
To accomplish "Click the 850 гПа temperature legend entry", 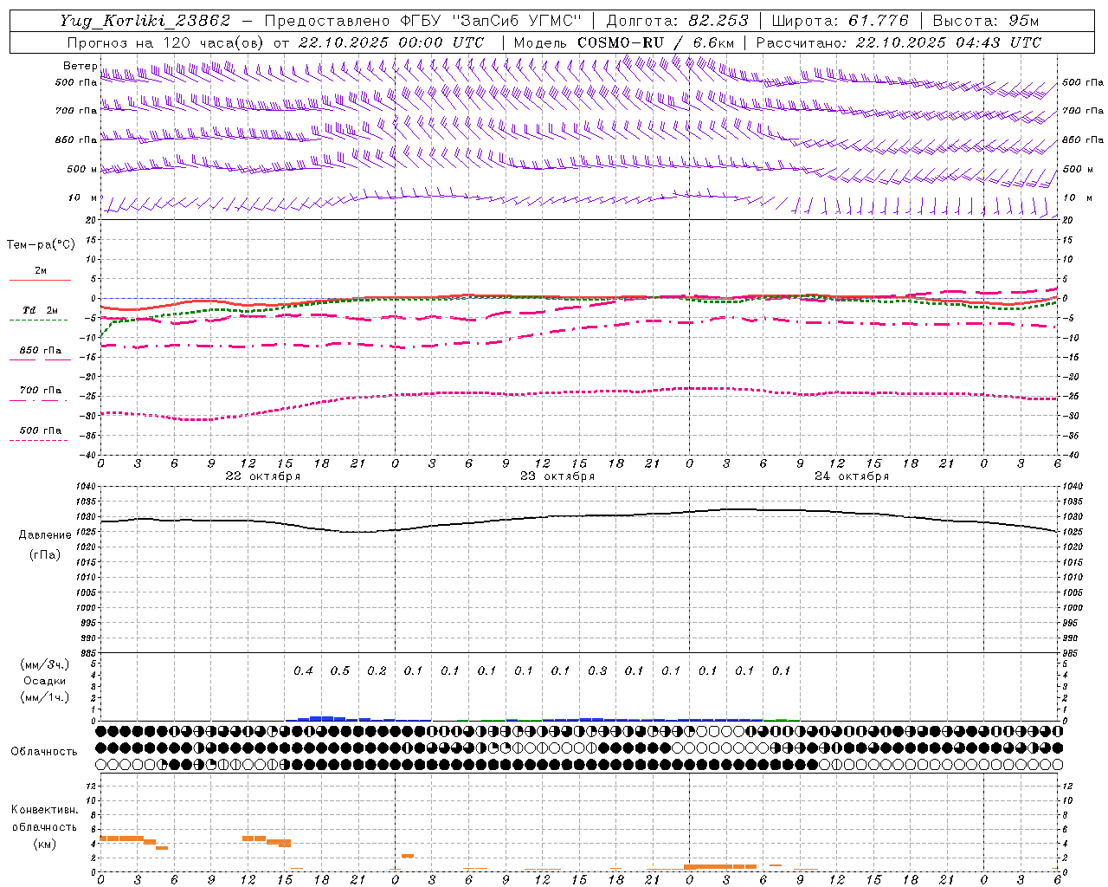I will tap(41, 351).
